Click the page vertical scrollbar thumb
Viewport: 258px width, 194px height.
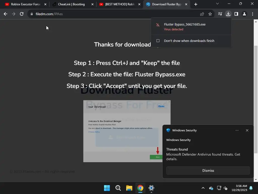point(256,99)
